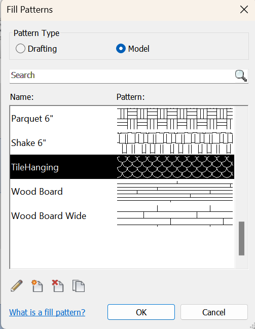The height and width of the screenshot is (329, 255).
Task: Select the Wood Board Wide pattern row
Action: 122,215
